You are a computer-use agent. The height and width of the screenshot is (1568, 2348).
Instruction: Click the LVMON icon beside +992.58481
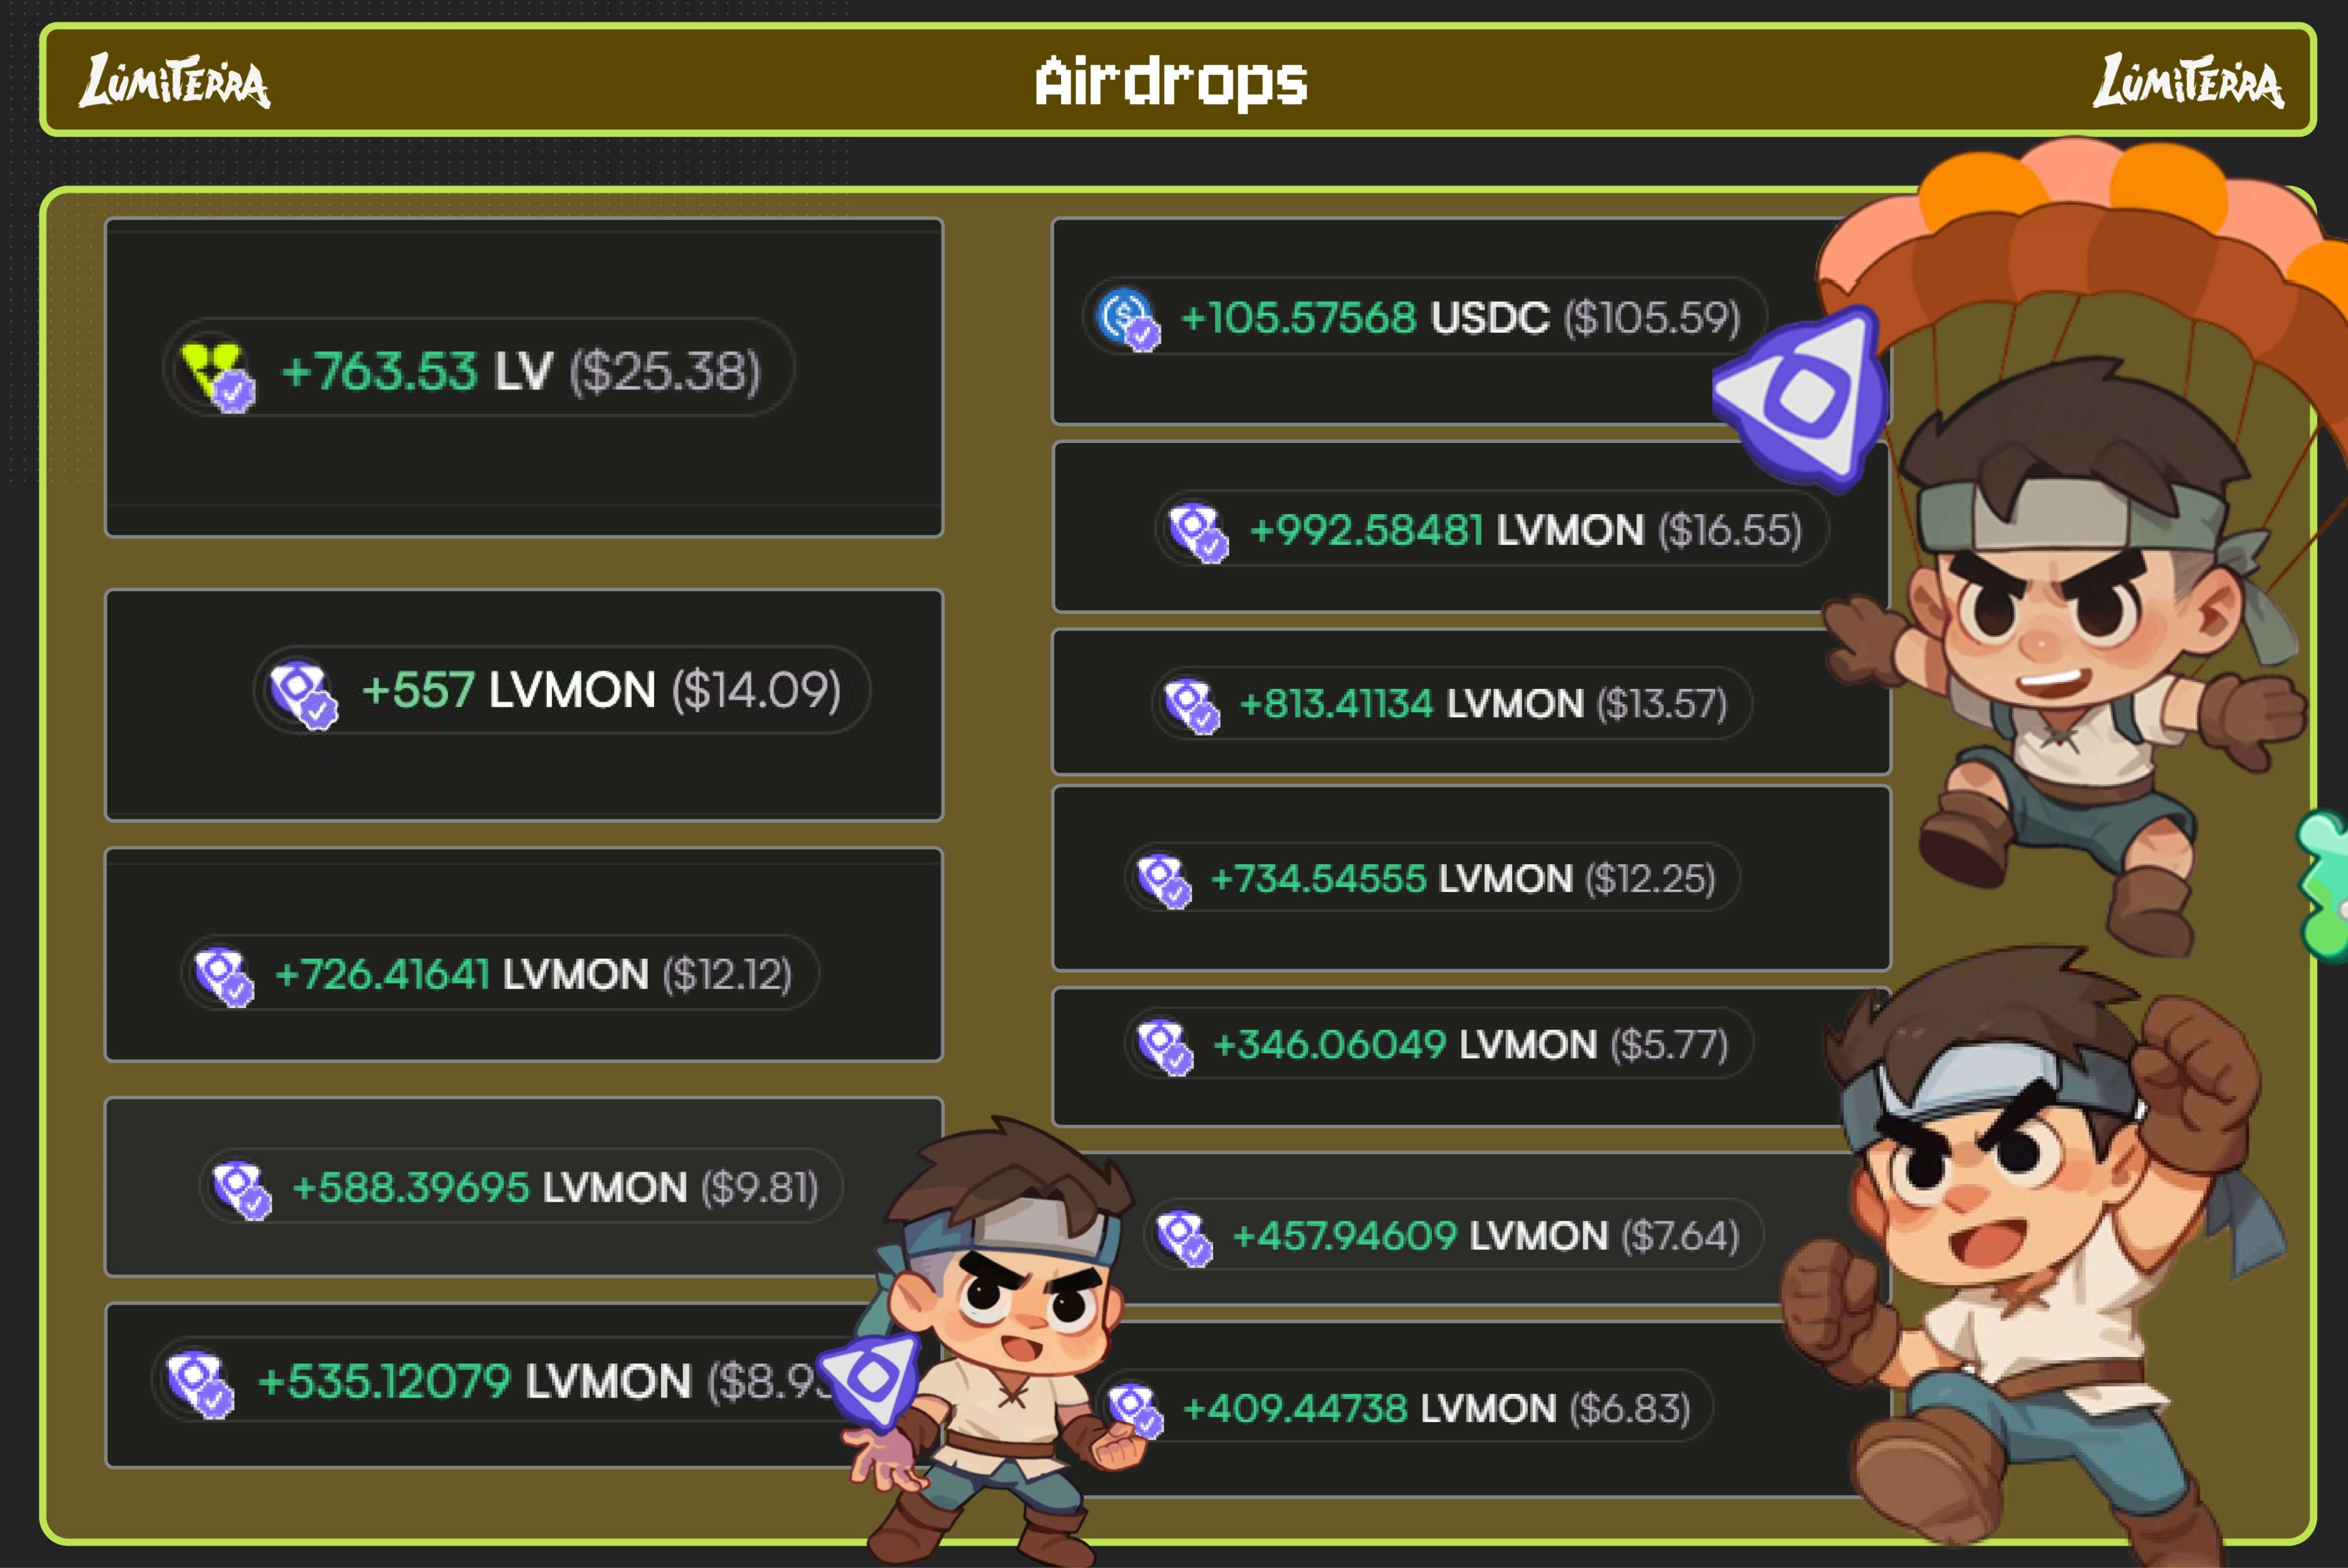coord(1198,531)
